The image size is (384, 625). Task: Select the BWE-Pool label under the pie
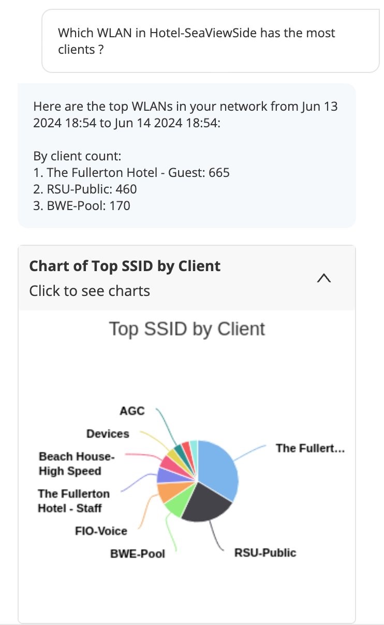(x=138, y=554)
